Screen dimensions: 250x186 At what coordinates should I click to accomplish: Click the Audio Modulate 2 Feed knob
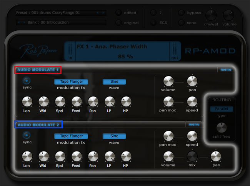pyautogui.click(x=77, y=156)
